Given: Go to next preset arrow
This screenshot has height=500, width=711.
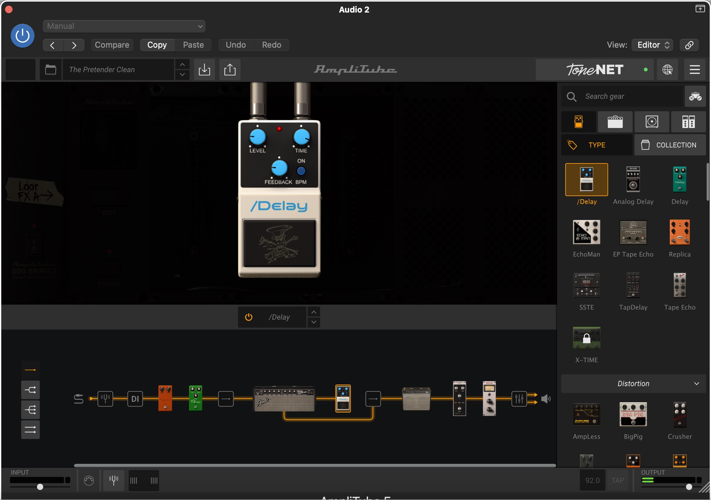Looking at the screenshot, I should (74, 45).
